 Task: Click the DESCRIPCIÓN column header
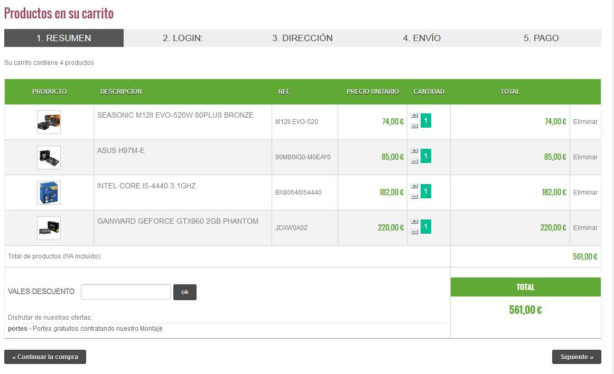pos(121,91)
